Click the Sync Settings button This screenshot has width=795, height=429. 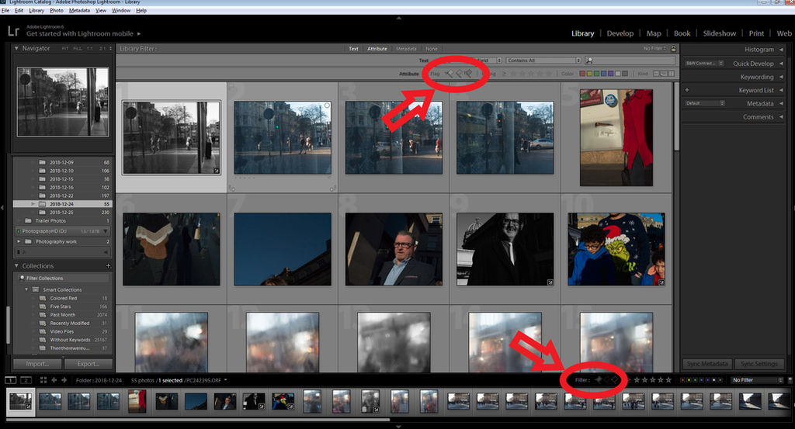(x=759, y=364)
